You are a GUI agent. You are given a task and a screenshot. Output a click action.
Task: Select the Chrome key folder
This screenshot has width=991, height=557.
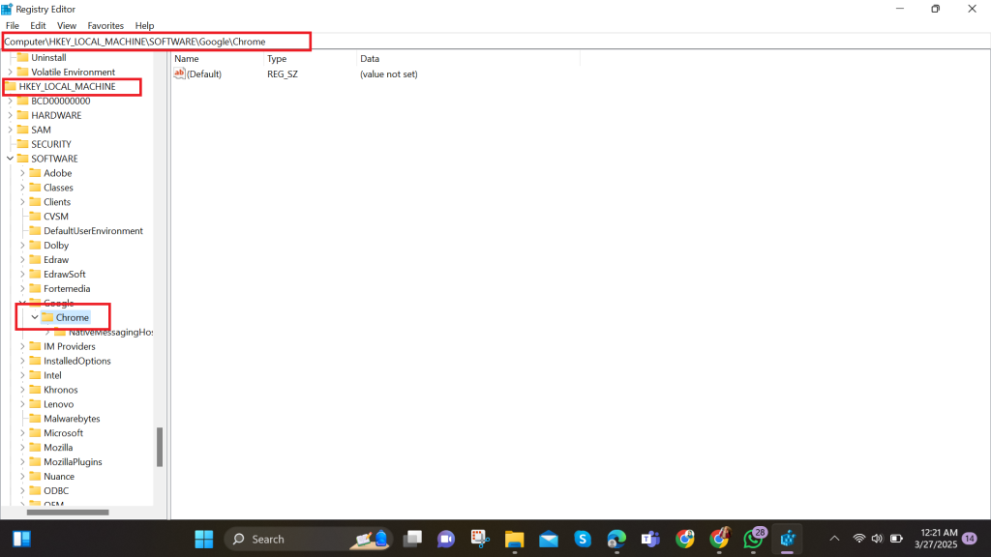click(x=47, y=317)
